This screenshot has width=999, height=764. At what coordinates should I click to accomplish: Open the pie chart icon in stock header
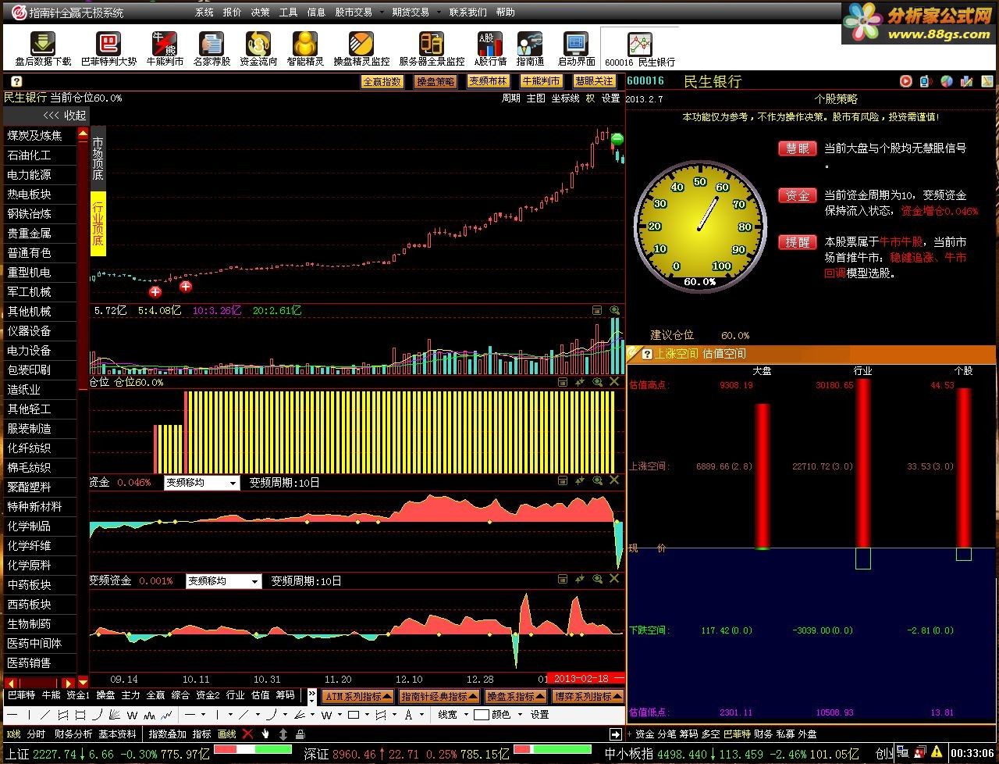947,80
